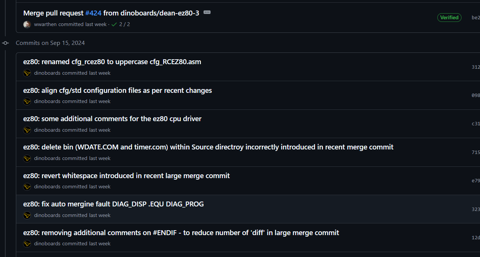Viewport: 480px width, 257px height.
Task: Open commit deleting WDATE.COM and timer.com
Action: [x=208, y=147]
